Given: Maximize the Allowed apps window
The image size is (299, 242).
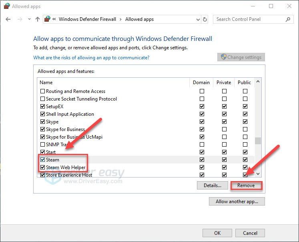Looking at the screenshot, I should coord(271,6).
